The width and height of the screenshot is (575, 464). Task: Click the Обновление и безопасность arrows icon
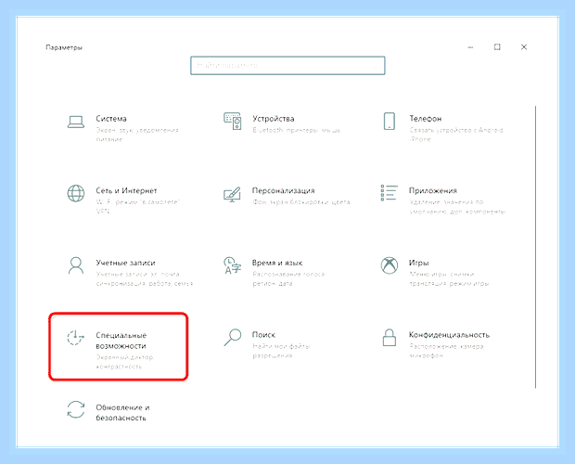[76, 410]
